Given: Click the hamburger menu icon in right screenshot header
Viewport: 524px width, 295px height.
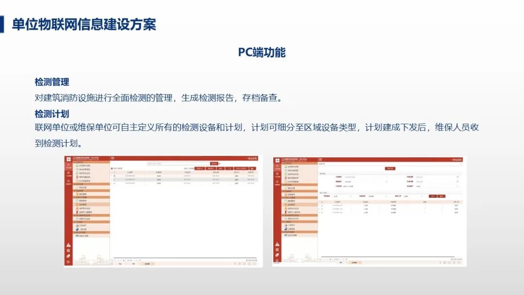Looking at the screenshot, I should (x=321, y=159).
